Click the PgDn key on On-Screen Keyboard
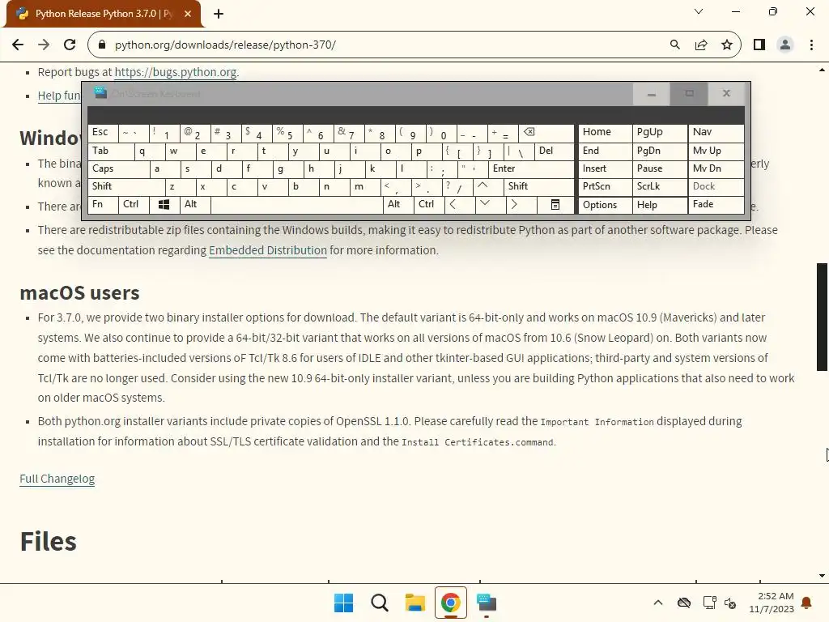Viewport: 829px width, 622px height. click(x=660, y=151)
